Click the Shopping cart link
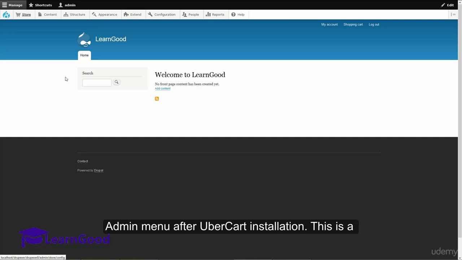 353,25
